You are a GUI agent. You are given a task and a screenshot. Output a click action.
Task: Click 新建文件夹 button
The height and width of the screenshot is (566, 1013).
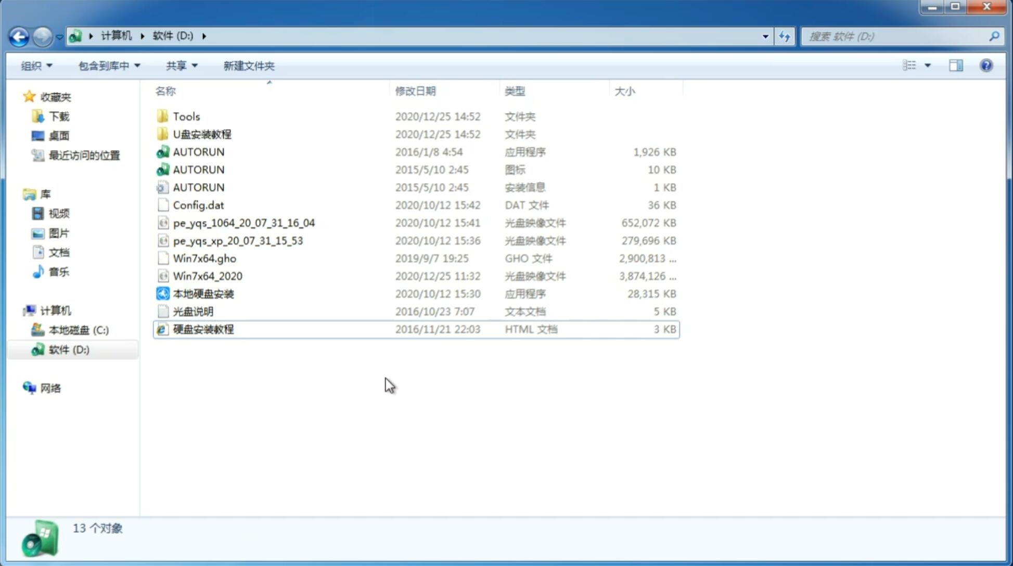(x=248, y=66)
